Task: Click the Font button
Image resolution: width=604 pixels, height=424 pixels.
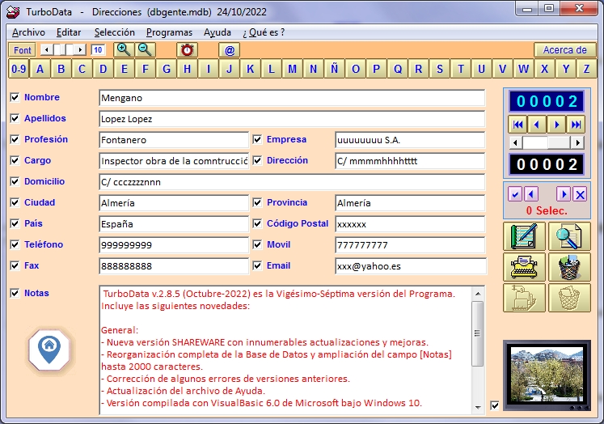Action: click(x=22, y=50)
